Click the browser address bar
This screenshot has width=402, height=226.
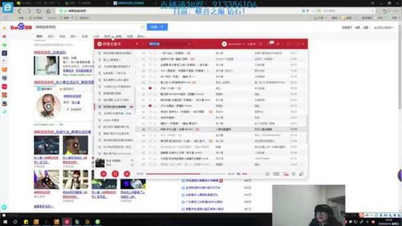click(x=179, y=11)
